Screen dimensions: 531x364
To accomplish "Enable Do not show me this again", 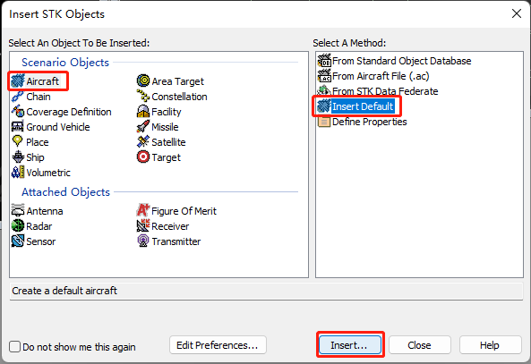I will pyautogui.click(x=15, y=347).
